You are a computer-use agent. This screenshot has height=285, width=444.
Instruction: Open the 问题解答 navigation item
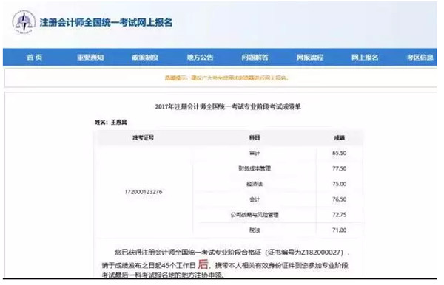255,58
